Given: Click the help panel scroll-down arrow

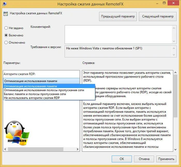Looking at the screenshot, I should [175, 149].
